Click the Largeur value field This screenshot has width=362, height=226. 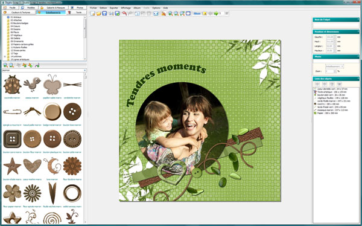click(330, 46)
